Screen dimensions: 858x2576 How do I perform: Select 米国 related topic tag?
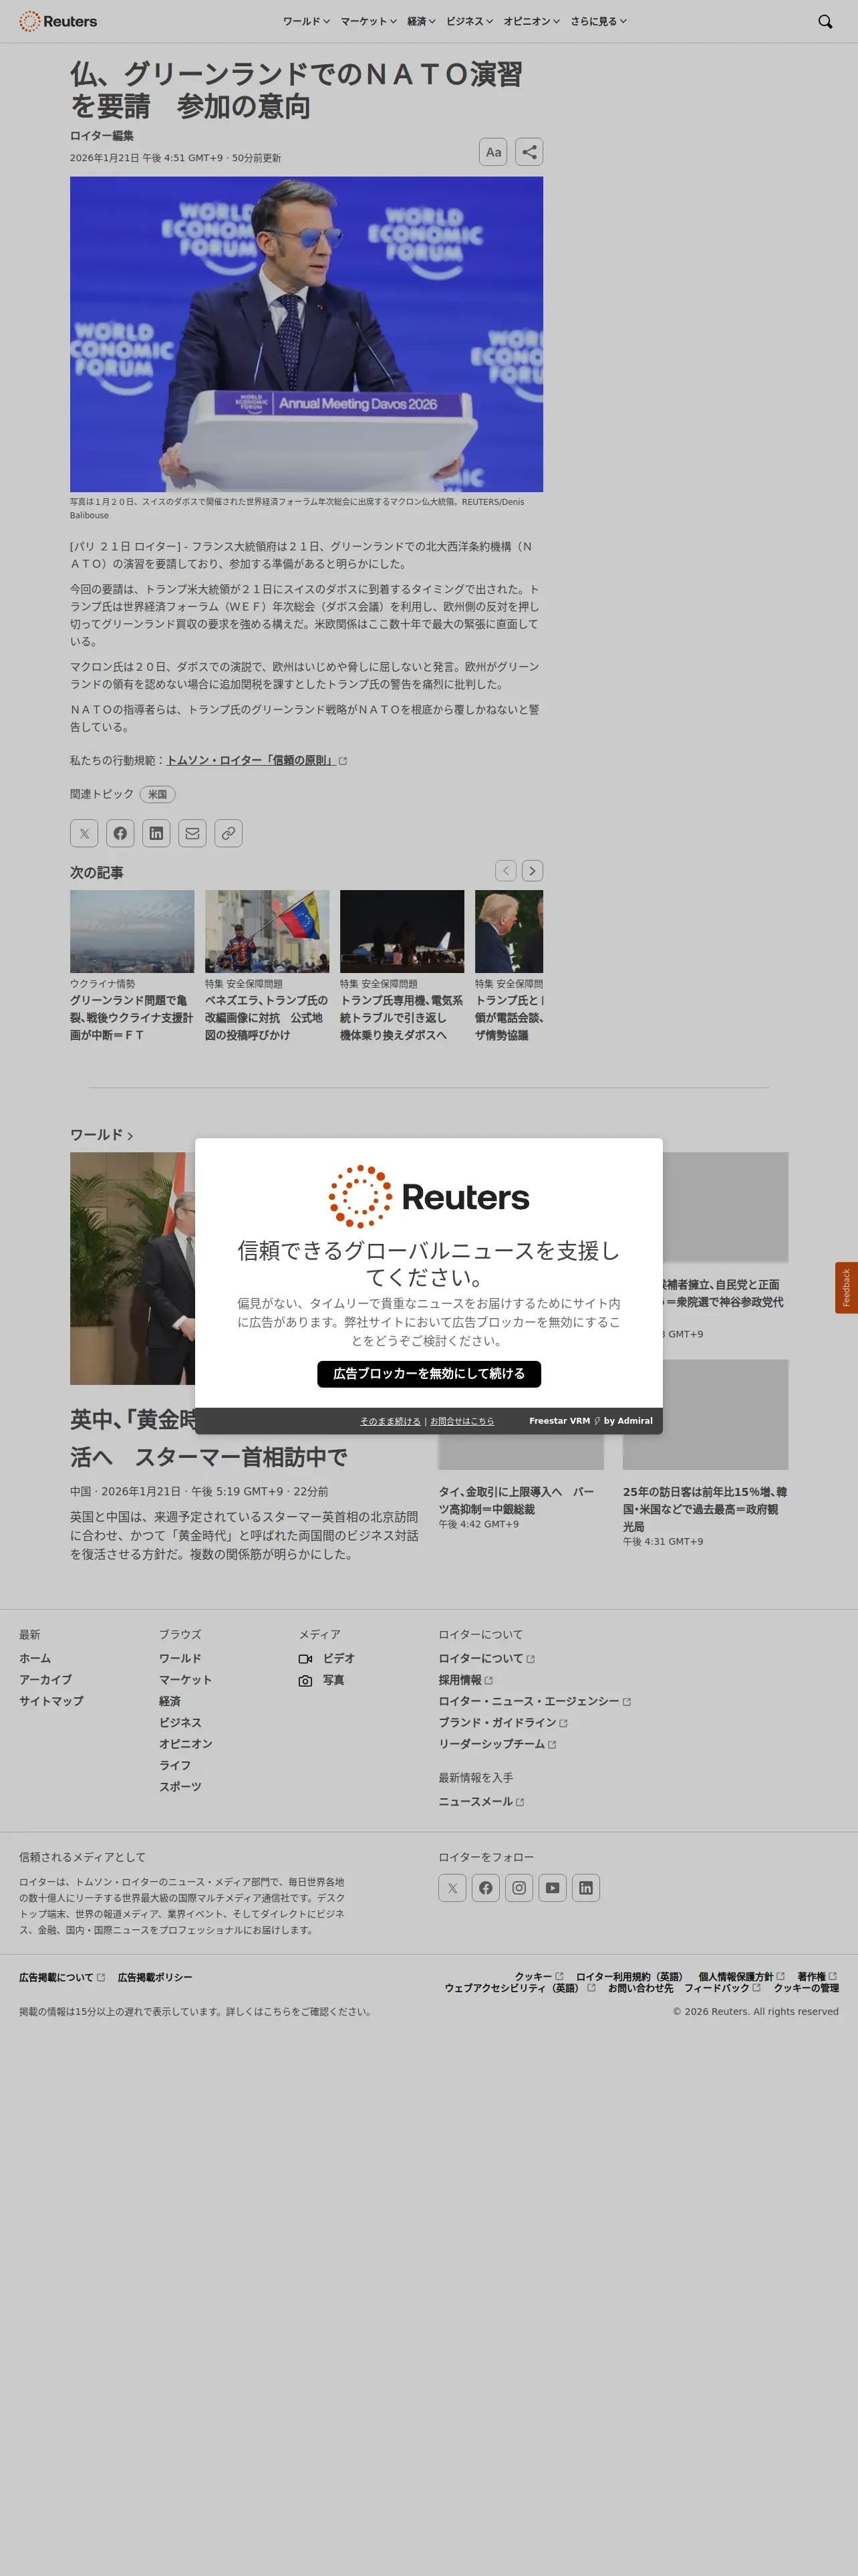tap(157, 794)
